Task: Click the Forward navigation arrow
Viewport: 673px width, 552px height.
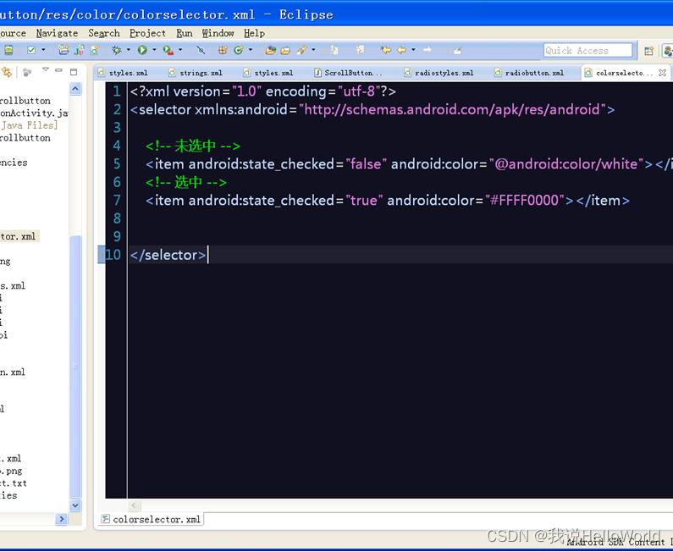Action: pos(427,50)
